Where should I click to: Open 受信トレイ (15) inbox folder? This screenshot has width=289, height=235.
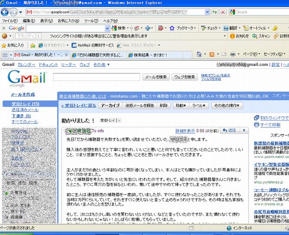pyautogui.click(x=25, y=104)
